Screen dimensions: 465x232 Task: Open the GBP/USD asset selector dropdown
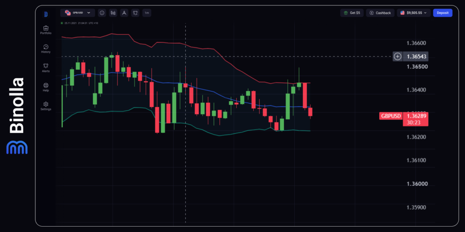coord(78,13)
